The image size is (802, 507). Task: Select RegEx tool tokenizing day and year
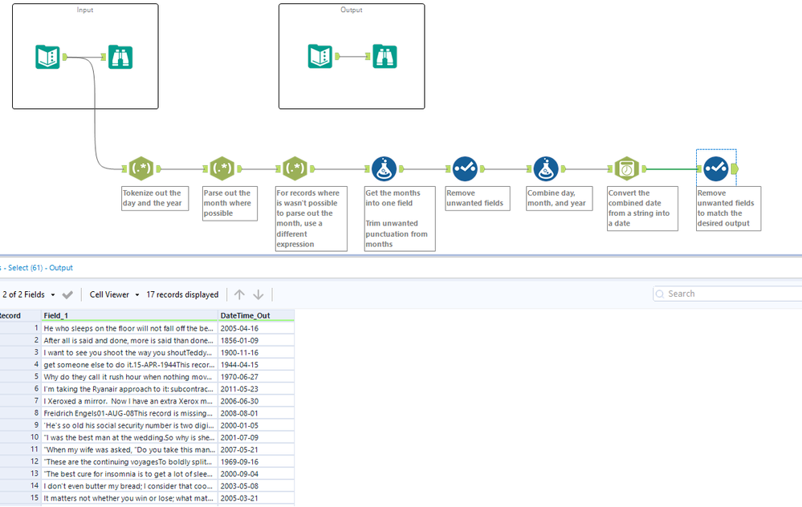(x=141, y=168)
